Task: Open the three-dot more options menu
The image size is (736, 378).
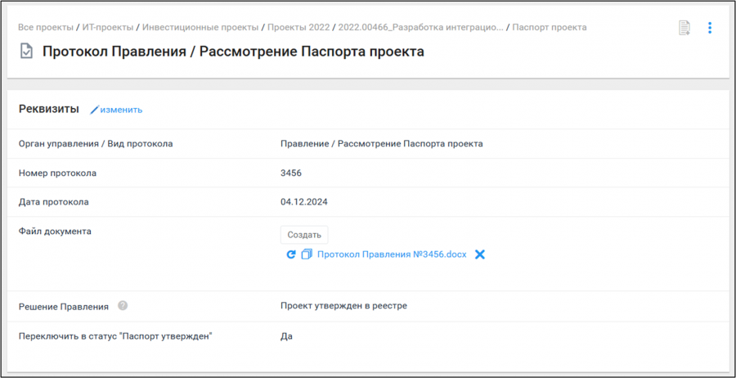Action: pos(709,28)
